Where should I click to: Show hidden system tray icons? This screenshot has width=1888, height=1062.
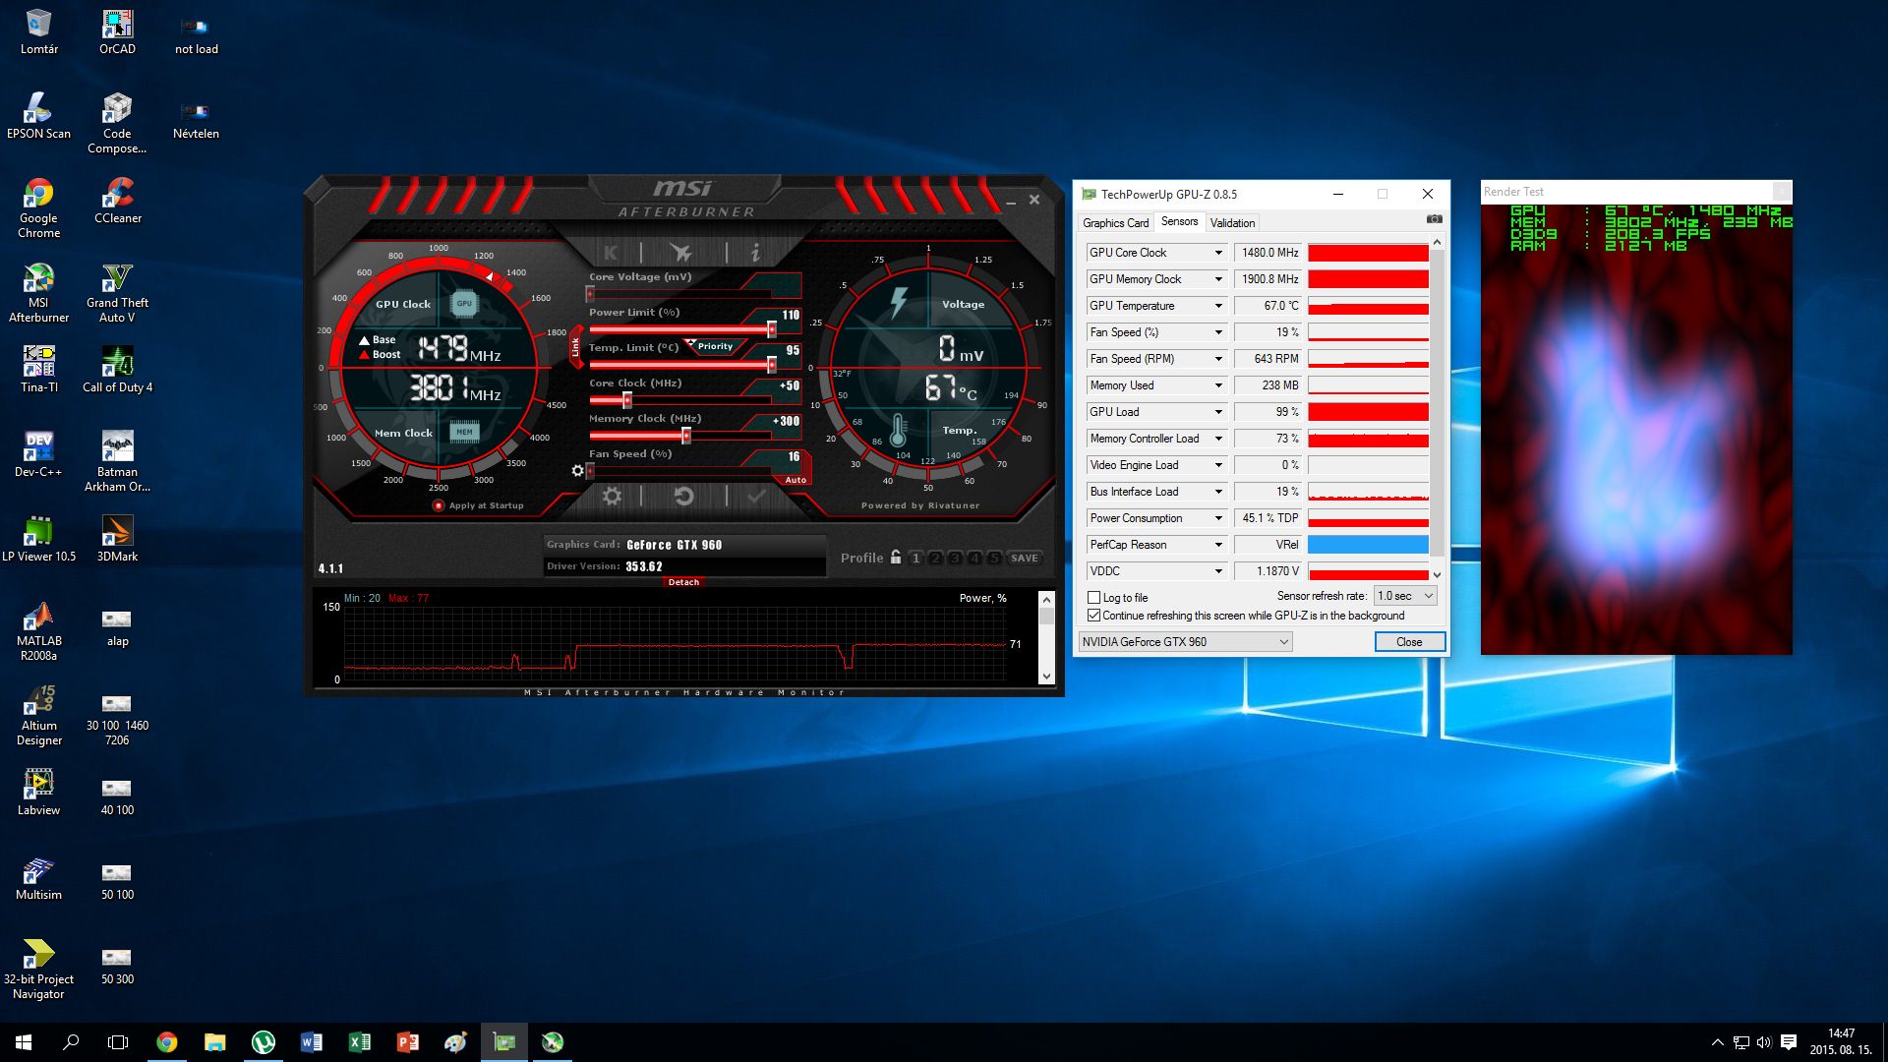point(1717,1042)
